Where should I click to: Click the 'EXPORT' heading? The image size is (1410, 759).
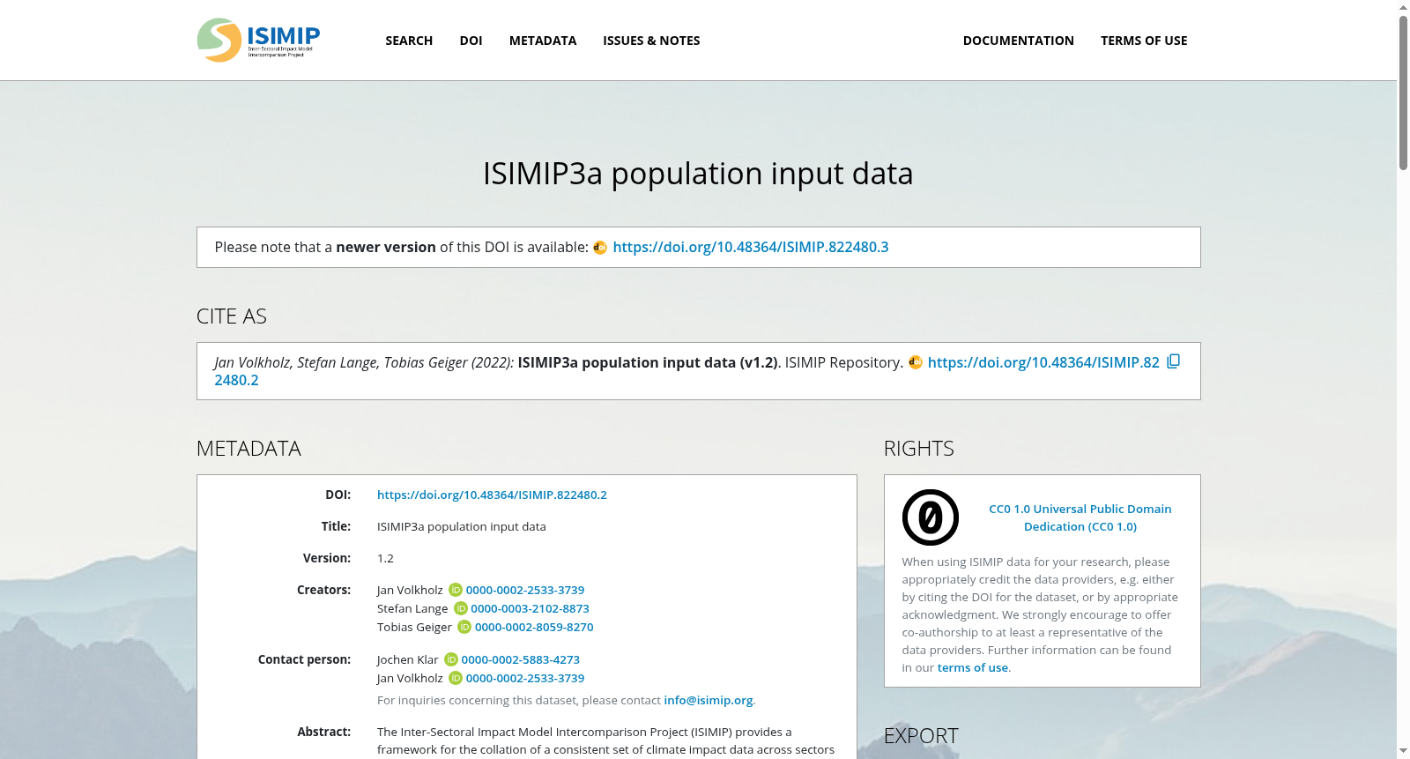pos(921,736)
